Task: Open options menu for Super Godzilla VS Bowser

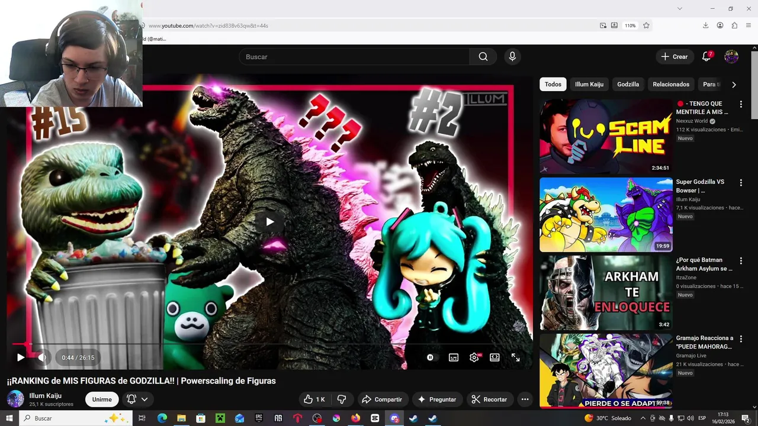Action: point(740,183)
